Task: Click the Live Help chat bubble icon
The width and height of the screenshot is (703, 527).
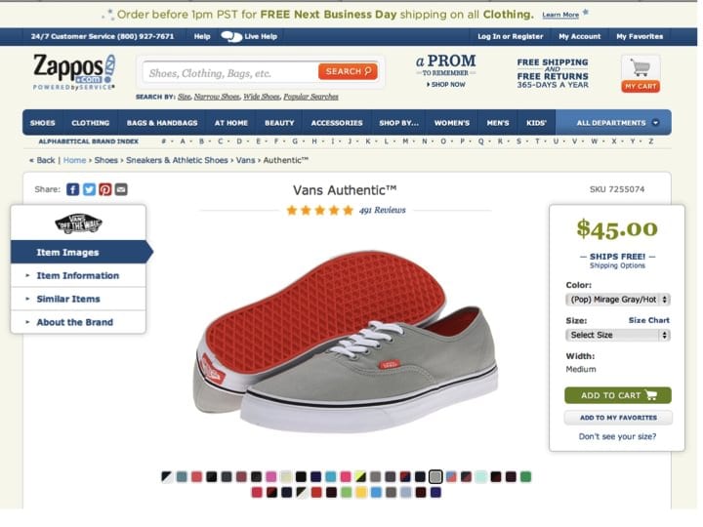Action: pos(231,36)
